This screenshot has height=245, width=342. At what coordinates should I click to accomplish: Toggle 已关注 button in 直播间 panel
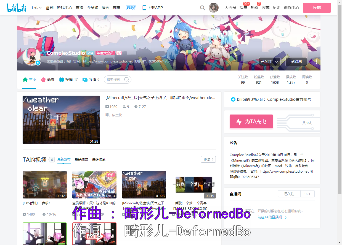point(289,194)
